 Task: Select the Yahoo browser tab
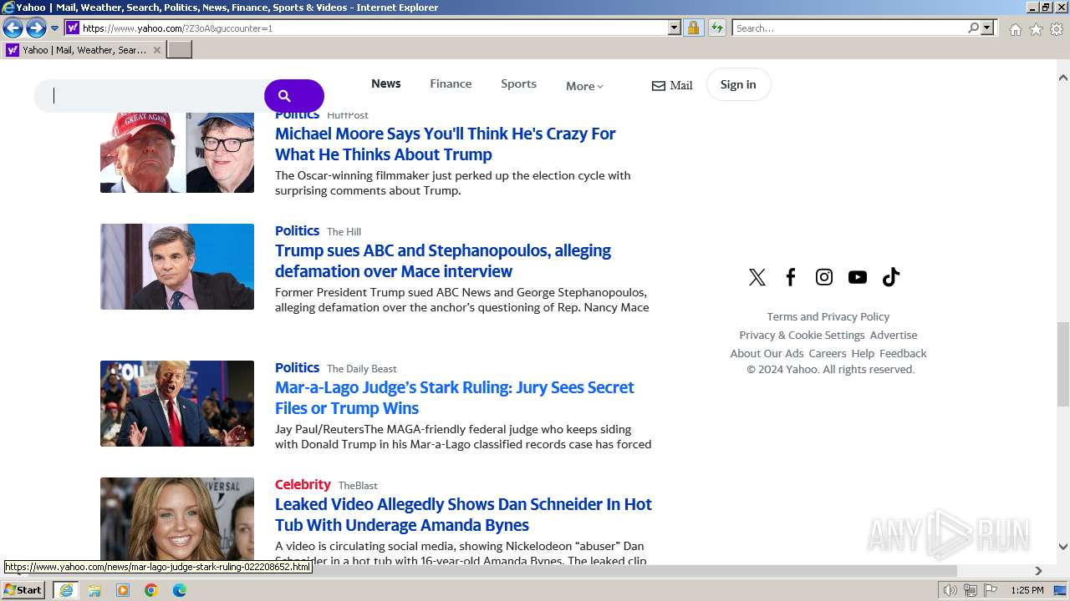(x=82, y=50)
